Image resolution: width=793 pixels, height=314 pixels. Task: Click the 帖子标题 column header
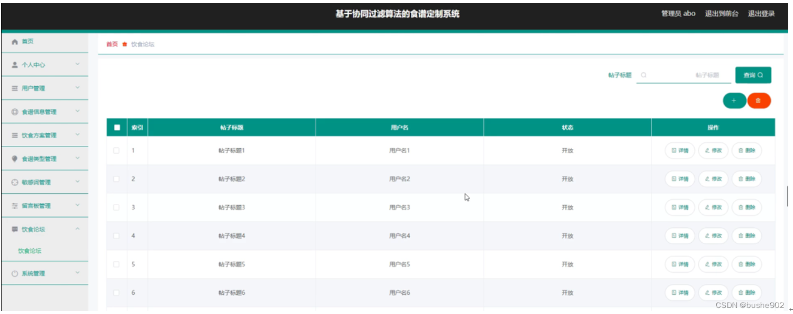[232, 127]
